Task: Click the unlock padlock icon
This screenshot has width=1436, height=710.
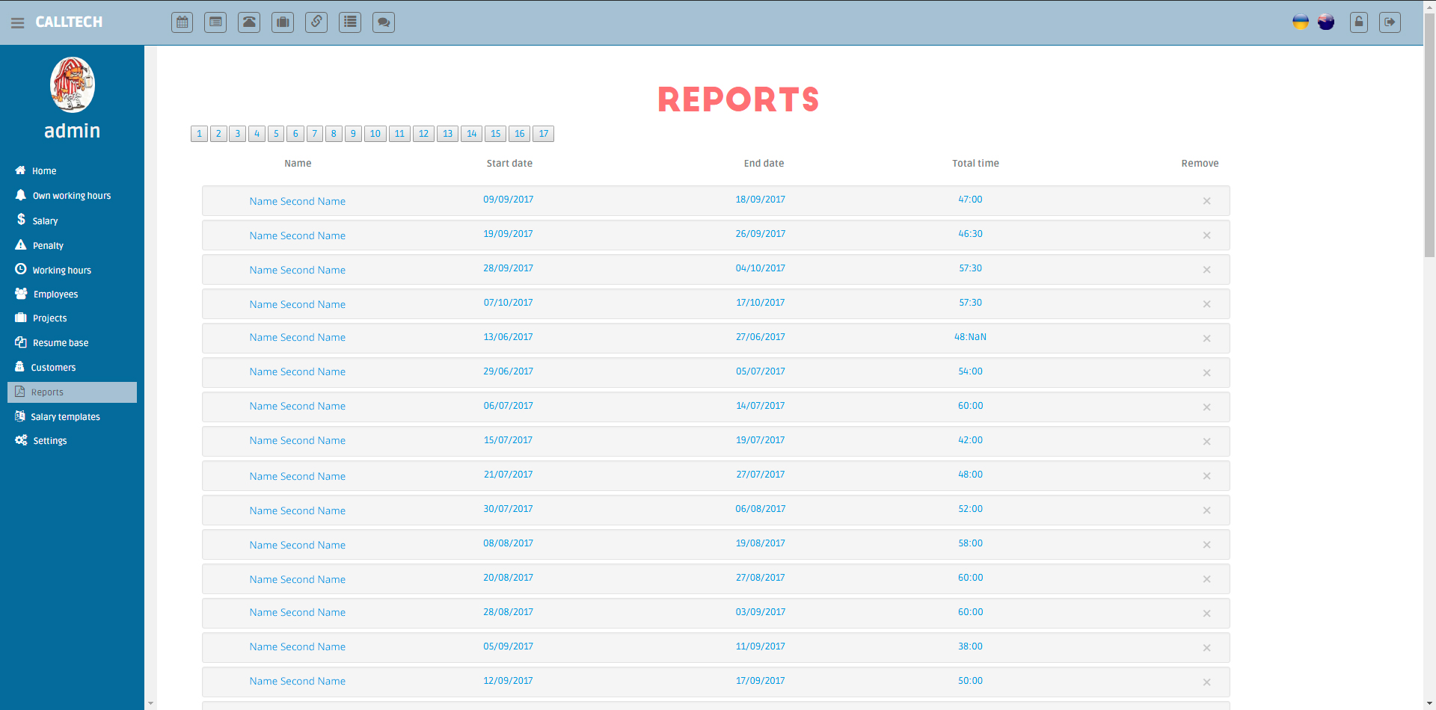Action: click(x=1359, y=22)
